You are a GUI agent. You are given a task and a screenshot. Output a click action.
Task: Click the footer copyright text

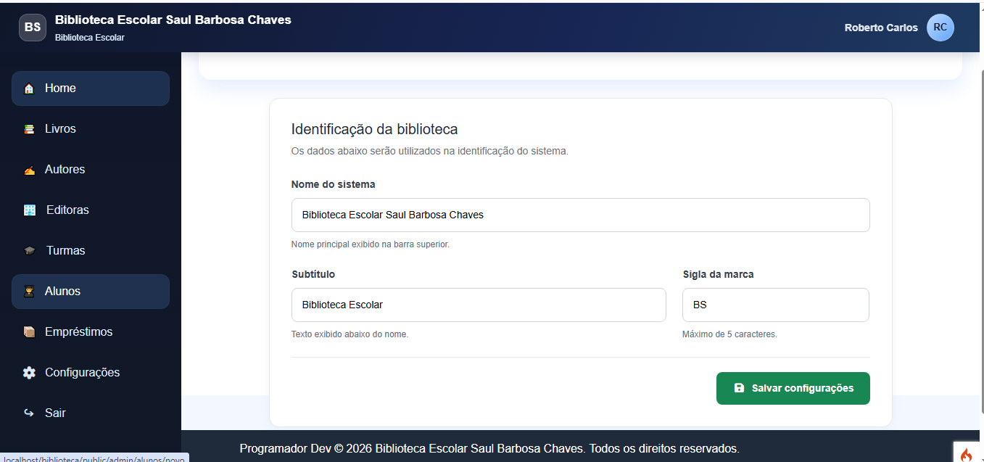489,448
